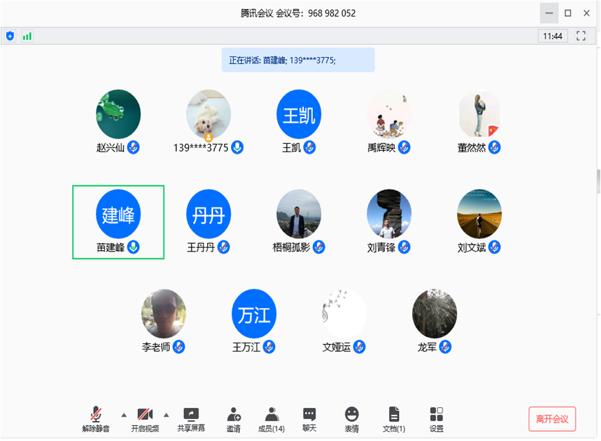
Task: Select 龙军's pine needle avatar
Action: pyautogui.click(x=434, y=314)
